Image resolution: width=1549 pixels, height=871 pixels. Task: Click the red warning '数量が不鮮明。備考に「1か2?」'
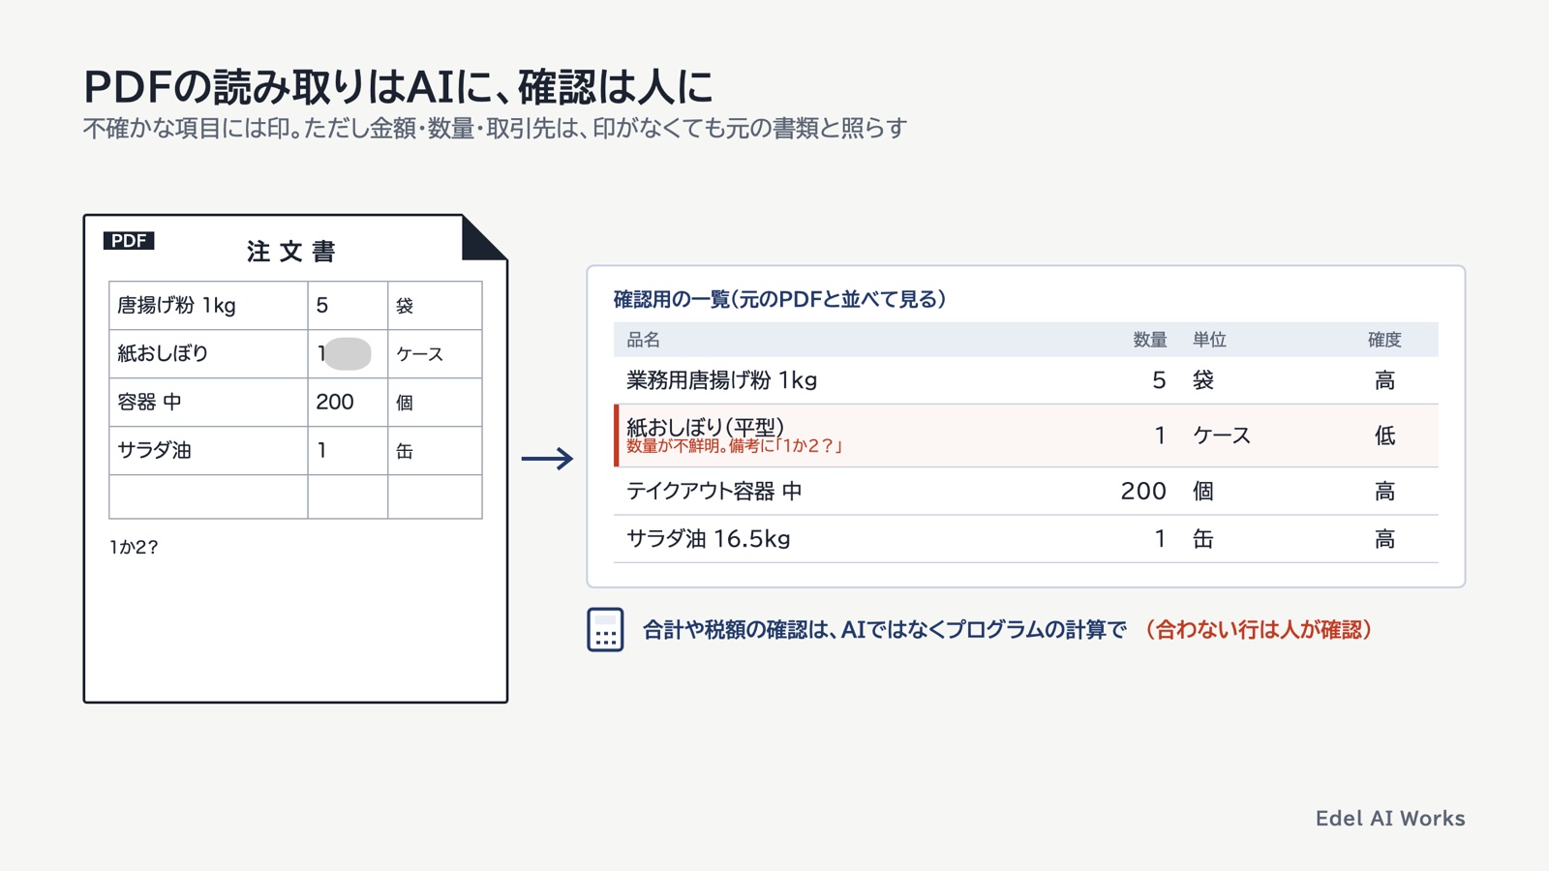(x=735, y=446)
